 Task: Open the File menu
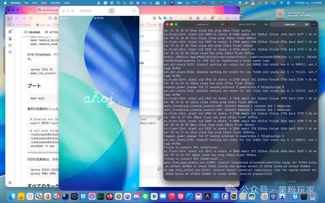[26, 3]
